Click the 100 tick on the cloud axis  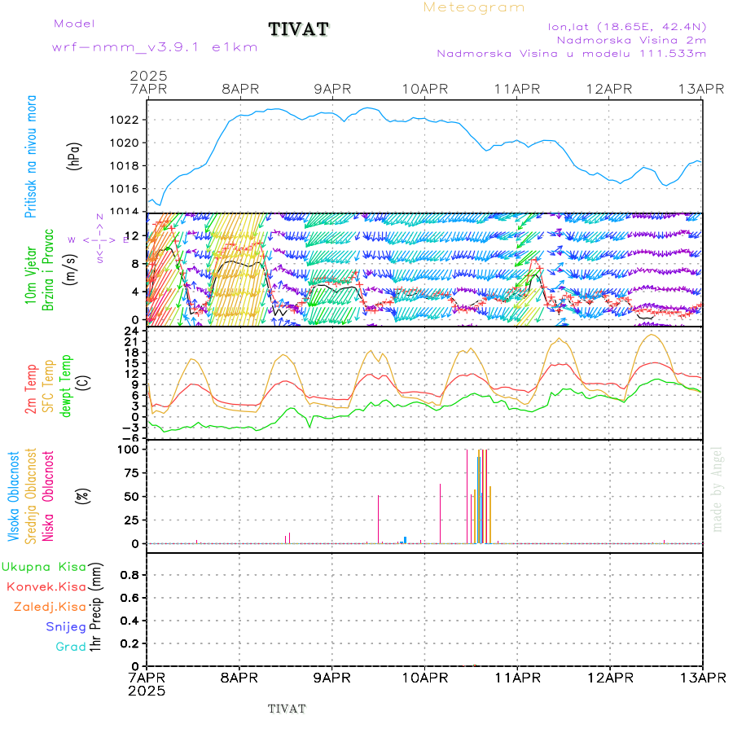(x=128, y=450)
